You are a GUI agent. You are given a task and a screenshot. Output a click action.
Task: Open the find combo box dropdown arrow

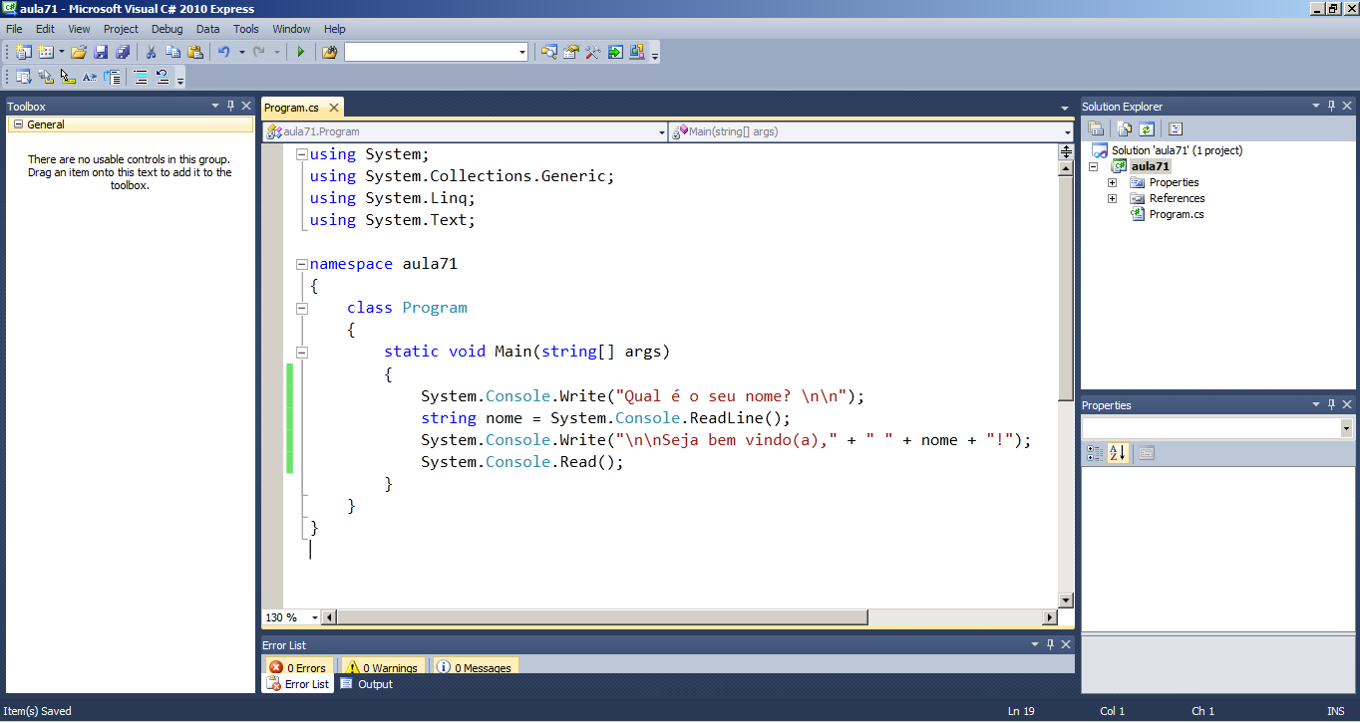(522, 52)
